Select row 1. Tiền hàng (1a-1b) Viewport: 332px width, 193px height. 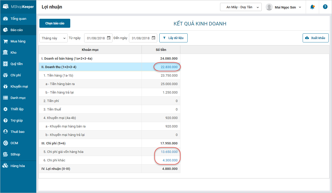tap(110, 76)
